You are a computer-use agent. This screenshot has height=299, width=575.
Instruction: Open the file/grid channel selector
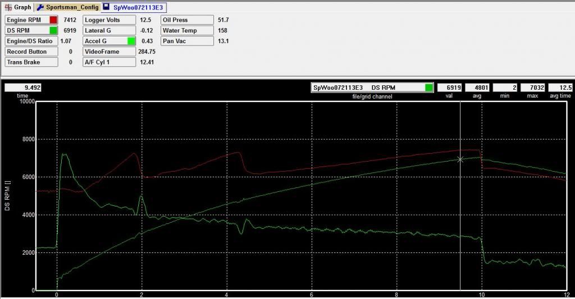point(372,88)
